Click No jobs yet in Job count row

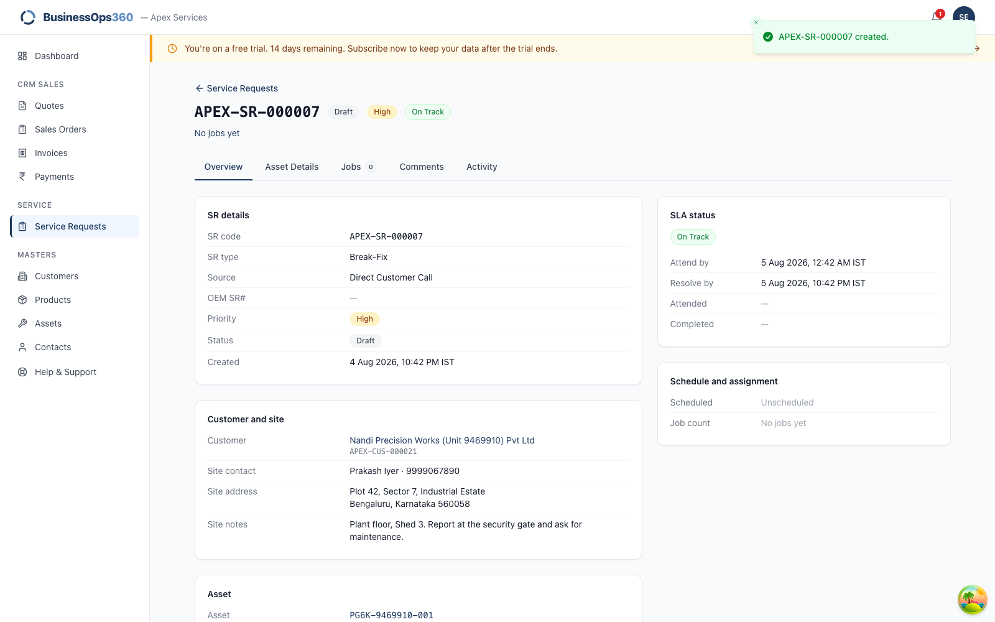(784, 423)
